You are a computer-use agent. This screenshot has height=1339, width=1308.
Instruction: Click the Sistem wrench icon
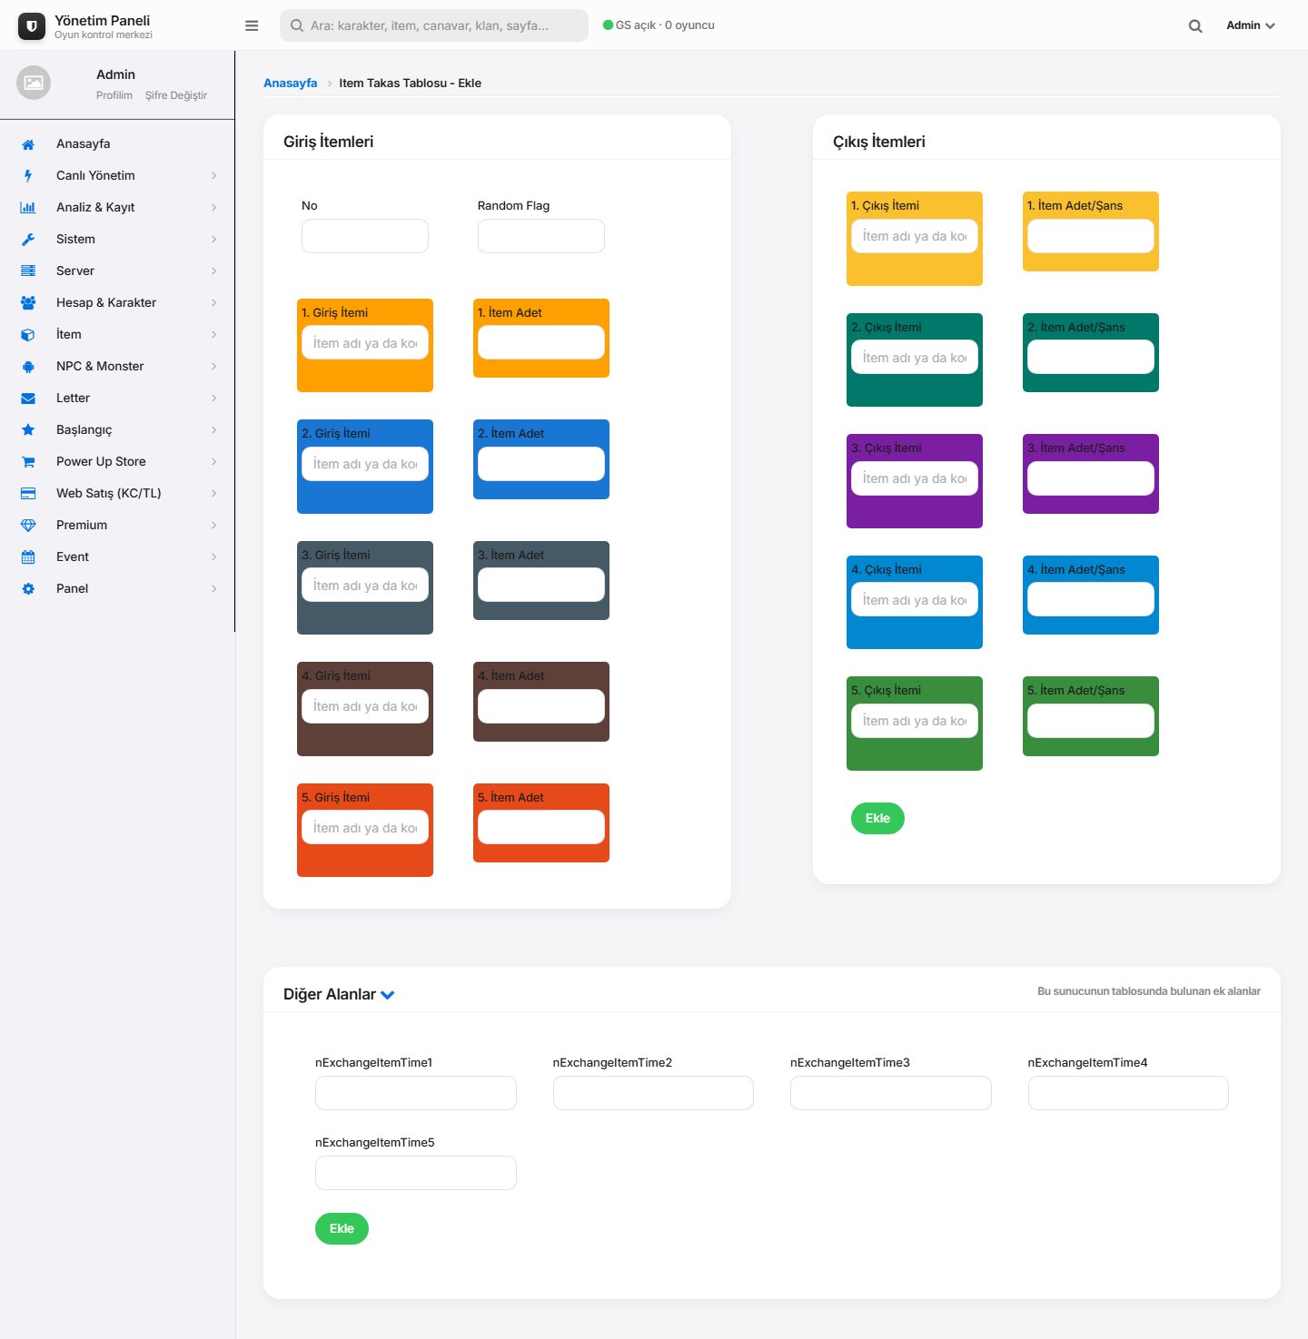pyautogui.click(x=28, y=240)
